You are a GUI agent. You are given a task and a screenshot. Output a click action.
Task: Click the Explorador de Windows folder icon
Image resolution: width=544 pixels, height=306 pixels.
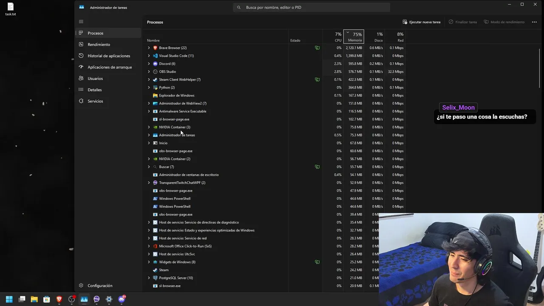(x=155, y=95)
